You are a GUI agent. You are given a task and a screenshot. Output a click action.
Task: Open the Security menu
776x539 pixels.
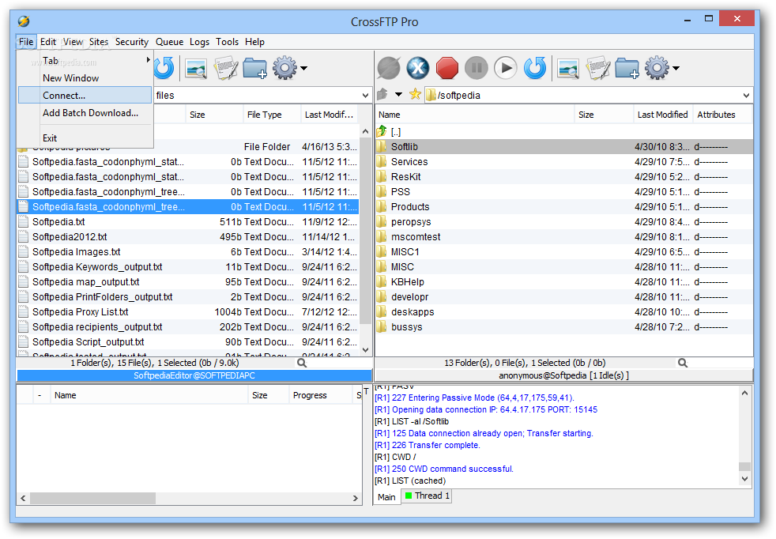132,42
